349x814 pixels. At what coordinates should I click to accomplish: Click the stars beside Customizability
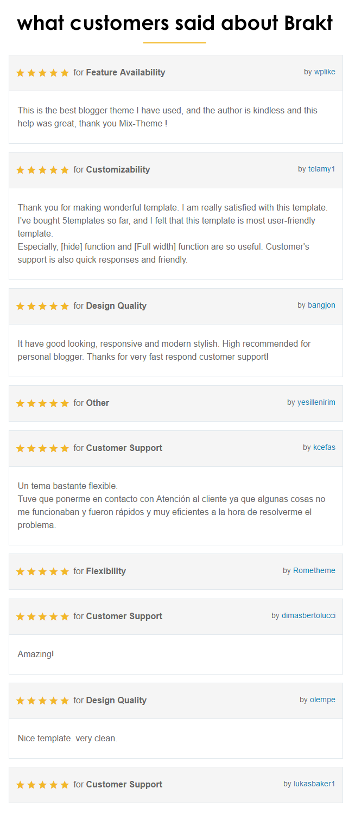(x=42, y=170)
